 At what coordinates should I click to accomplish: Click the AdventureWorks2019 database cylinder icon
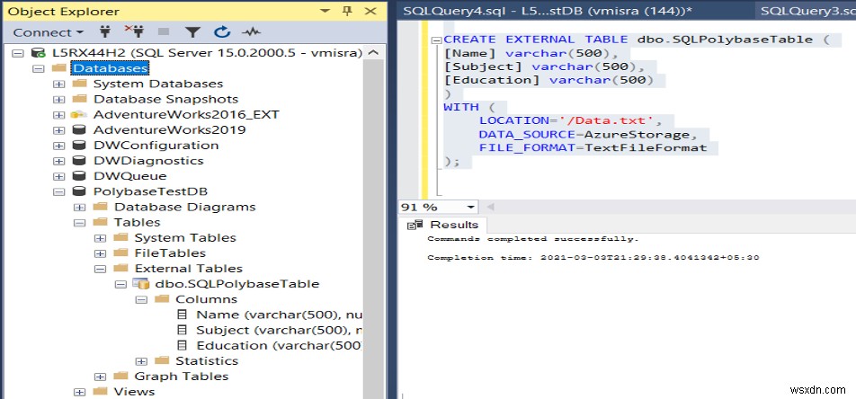coord(80,130)
